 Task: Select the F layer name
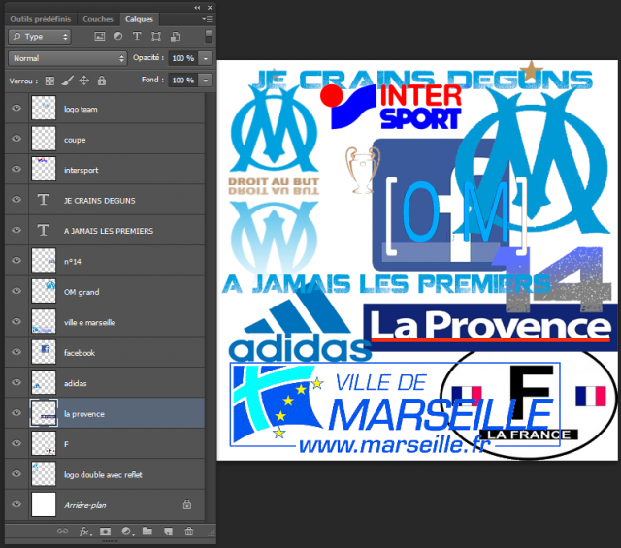(66, 444)
